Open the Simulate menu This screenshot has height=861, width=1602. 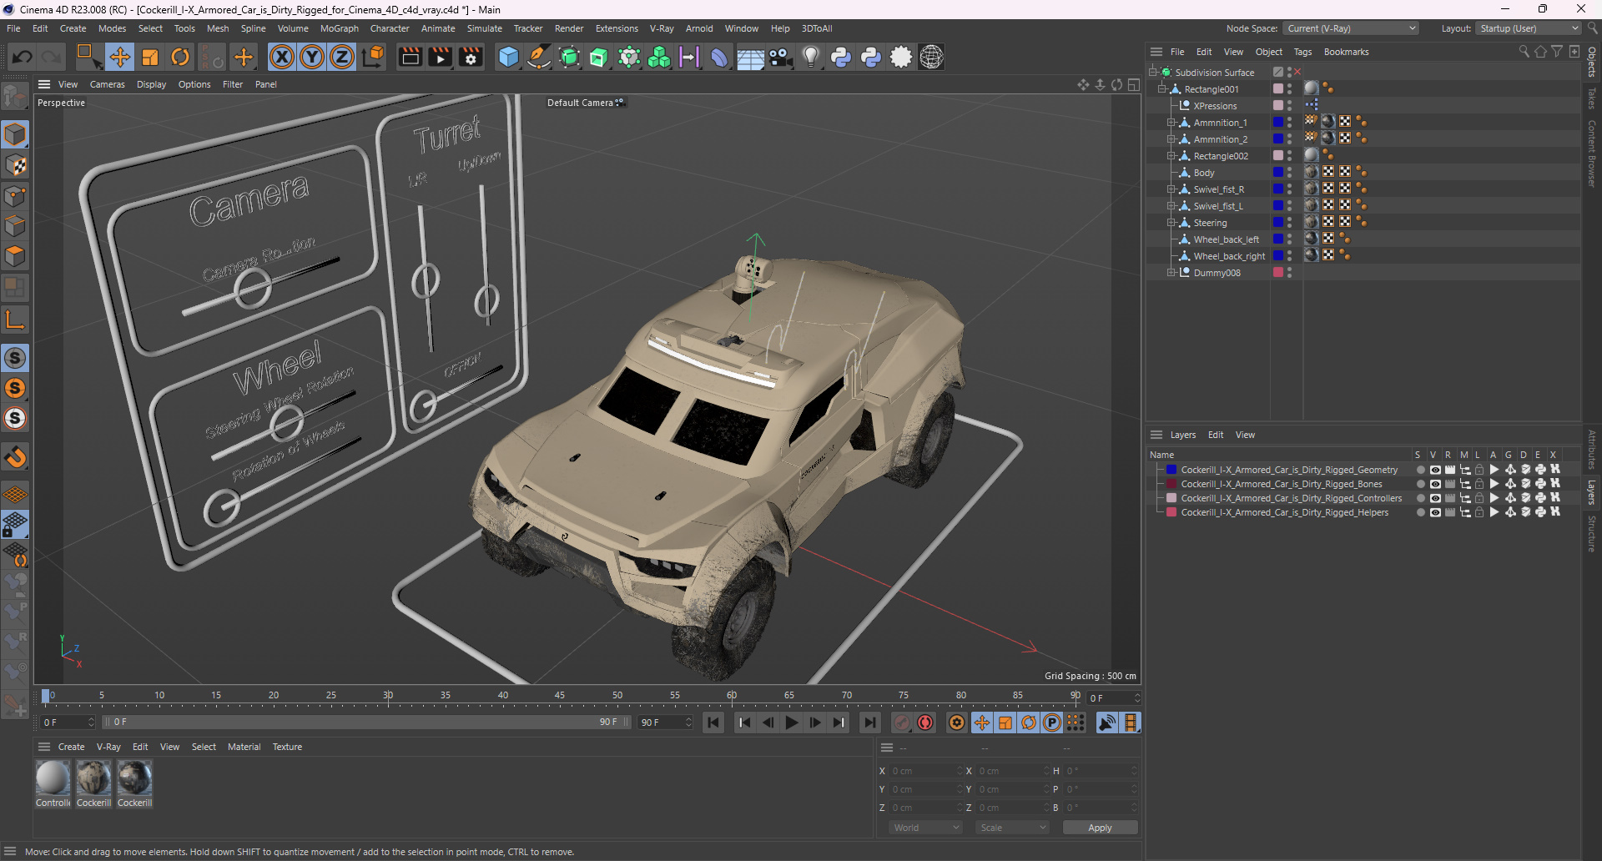(x=484, y=28)
